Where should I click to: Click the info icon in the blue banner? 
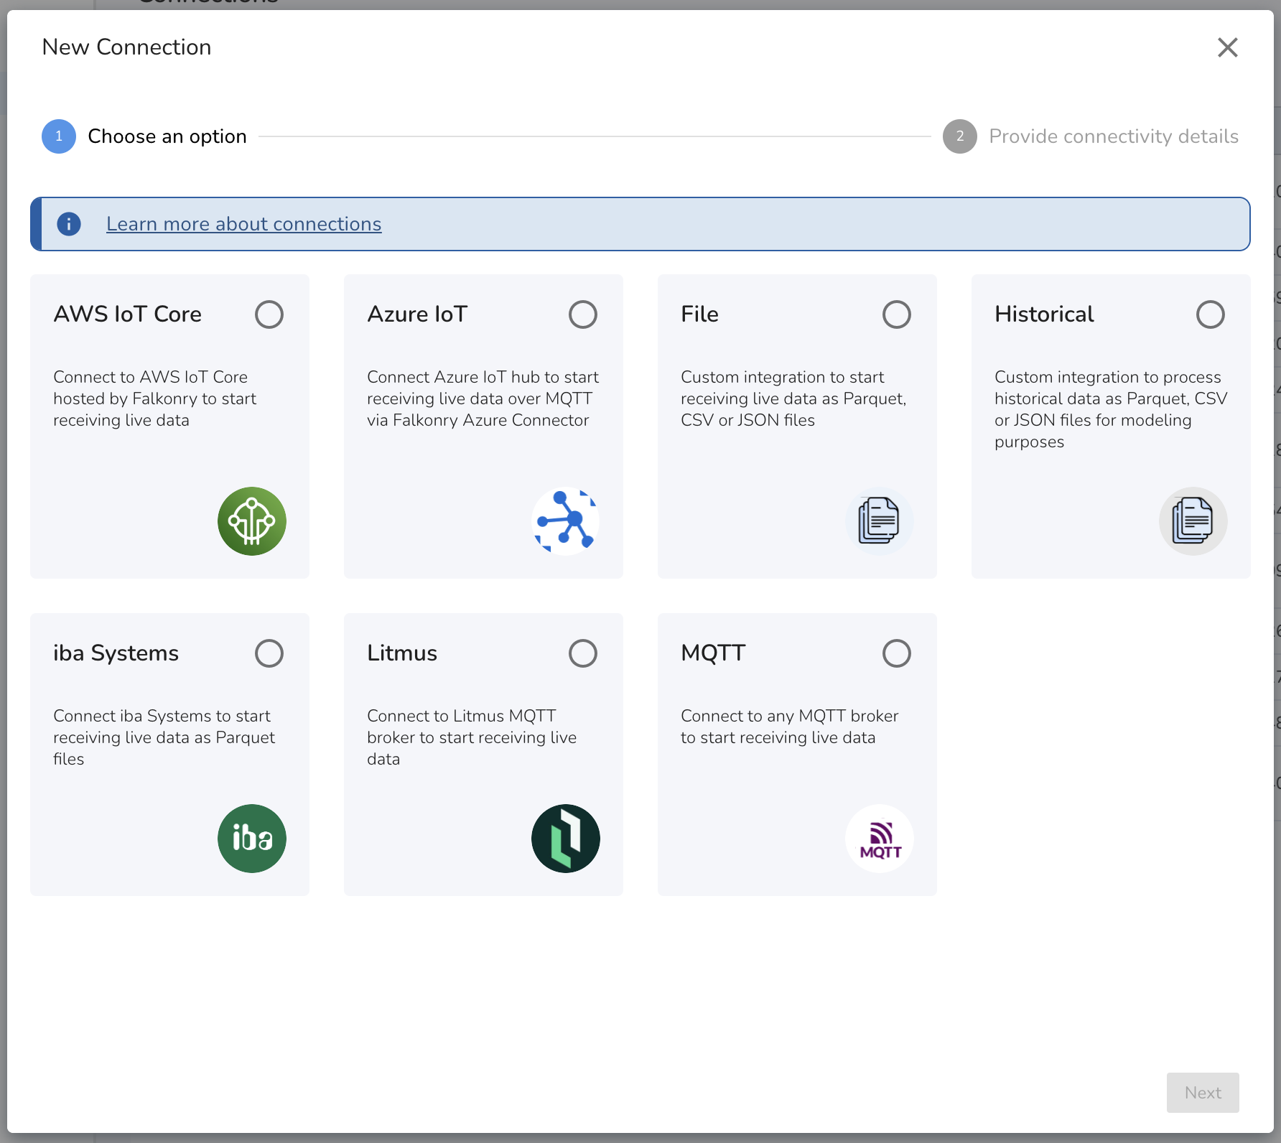click(x=69, y=224)
